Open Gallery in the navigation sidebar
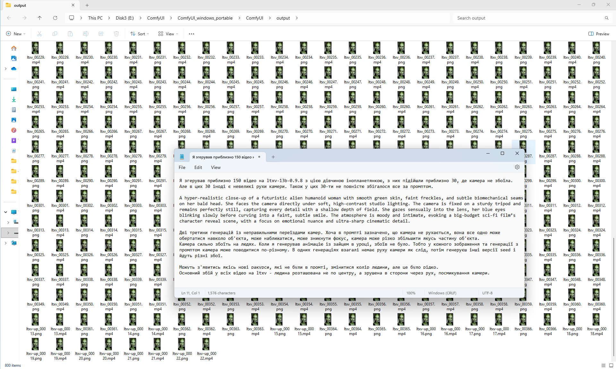Image resolution: width=616 pixels, height=369 pixels. [x=14, y=58]
